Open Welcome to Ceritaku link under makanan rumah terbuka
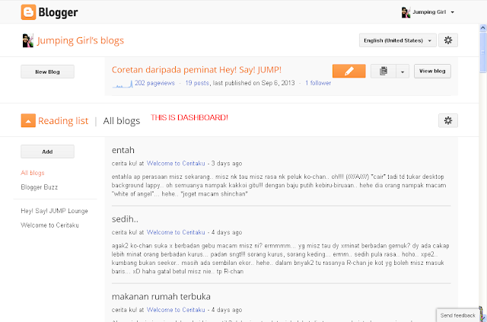 (176, 310)
